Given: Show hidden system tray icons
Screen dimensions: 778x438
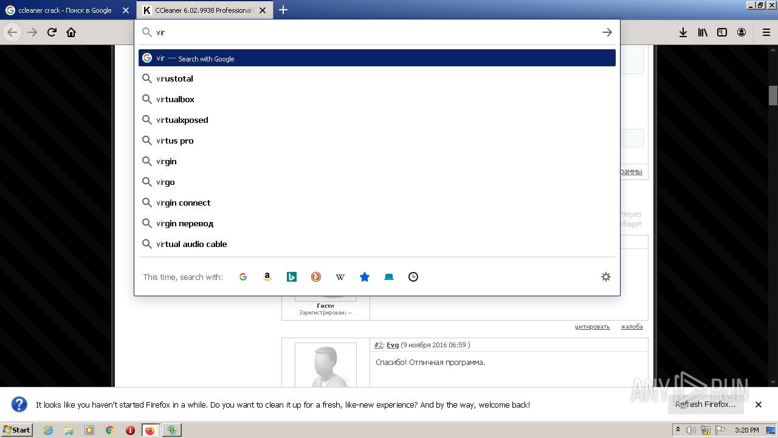Looking at the screenshot, I should click(x=678, y=429).
